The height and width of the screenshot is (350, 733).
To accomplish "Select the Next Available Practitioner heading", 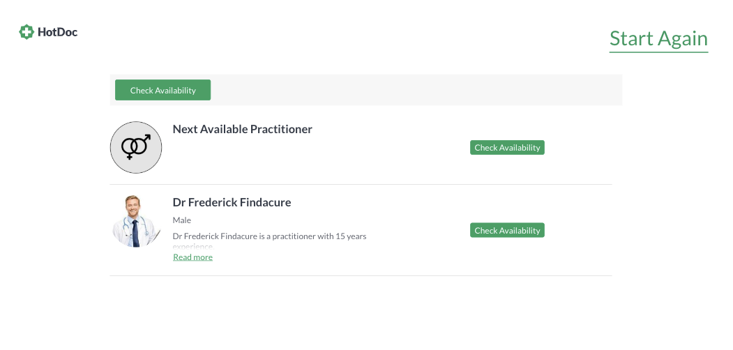I will tap(242, 129).
